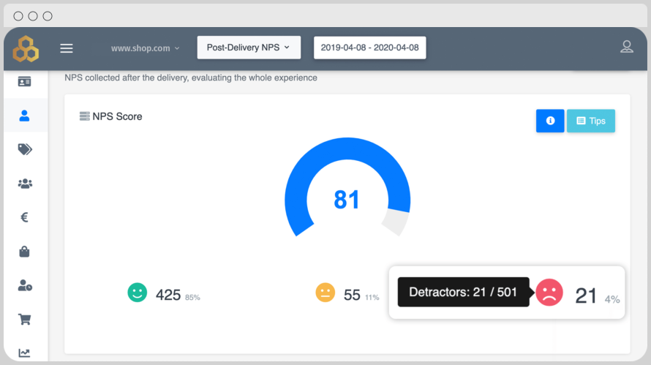The width and height of the screenshot is (651, 365).
Task: Click the NPS Score heading
Action: tap(117, 116)
